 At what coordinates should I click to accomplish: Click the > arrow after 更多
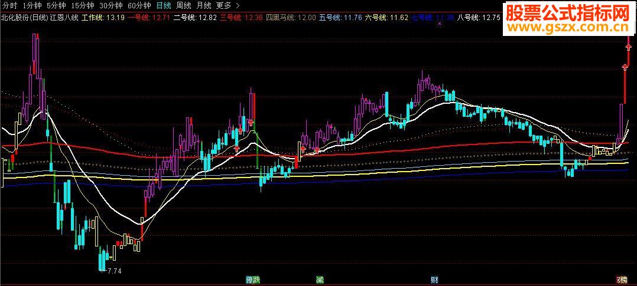click(x=238, y=6)
